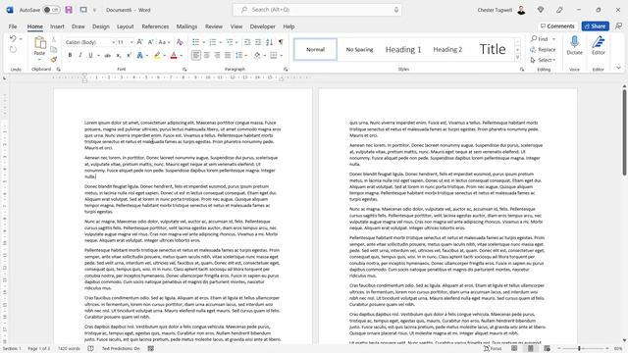This screenshot has width=628, height=353.
Task: Open line spacing dropdown
Action: tap(241, 55)
